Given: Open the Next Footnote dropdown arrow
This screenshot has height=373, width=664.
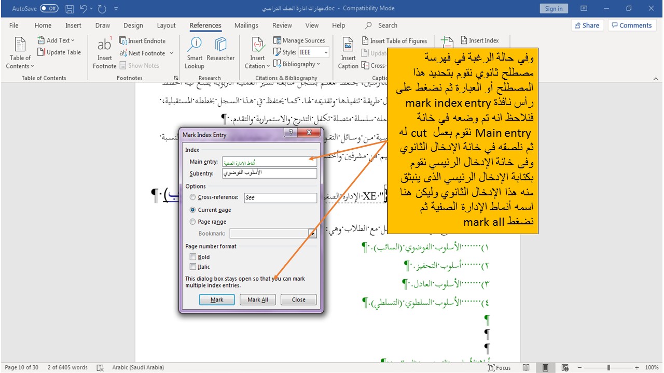Looking at the screenshot, I should tap(171, 53).
